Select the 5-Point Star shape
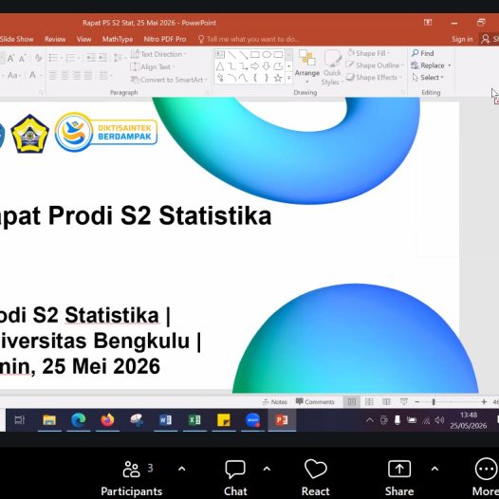The width and height of the screenshot is (499, 499). pos(278,78)
